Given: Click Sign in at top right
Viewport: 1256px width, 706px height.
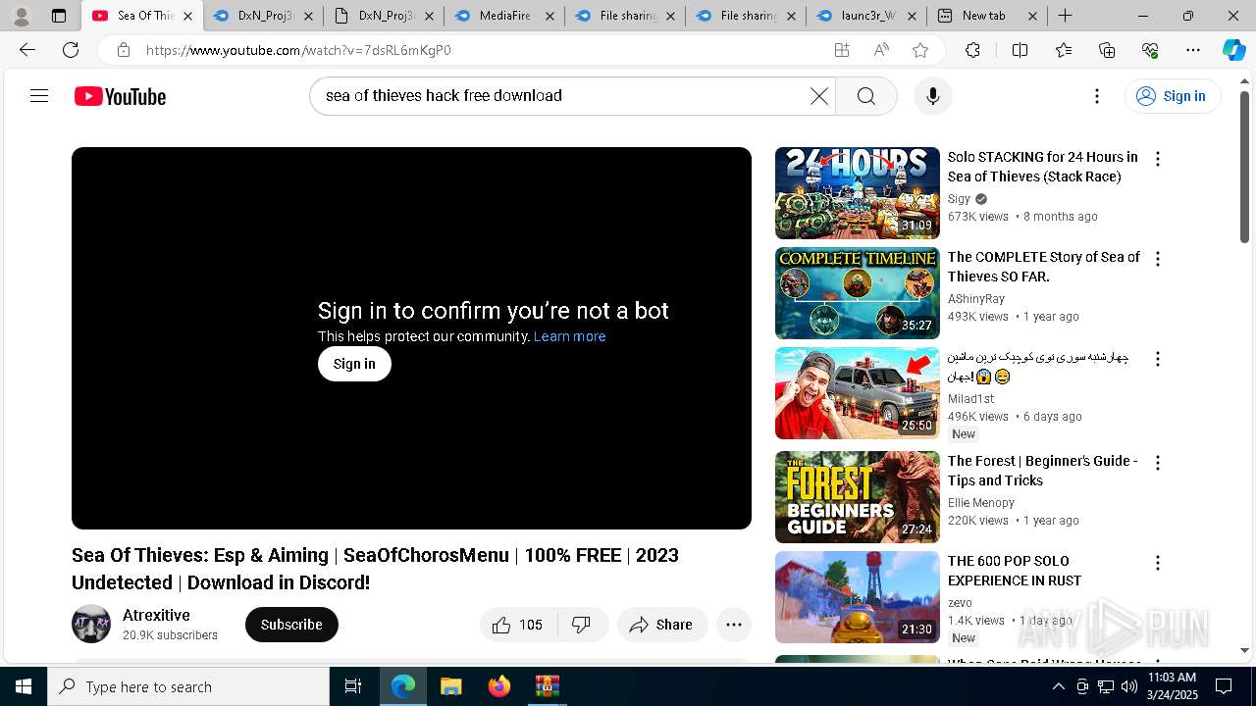Looking at the screenshot, I should [x=1172, y=96].
